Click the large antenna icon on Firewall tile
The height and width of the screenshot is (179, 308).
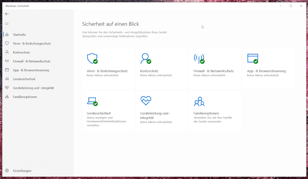tap(199, 59)
